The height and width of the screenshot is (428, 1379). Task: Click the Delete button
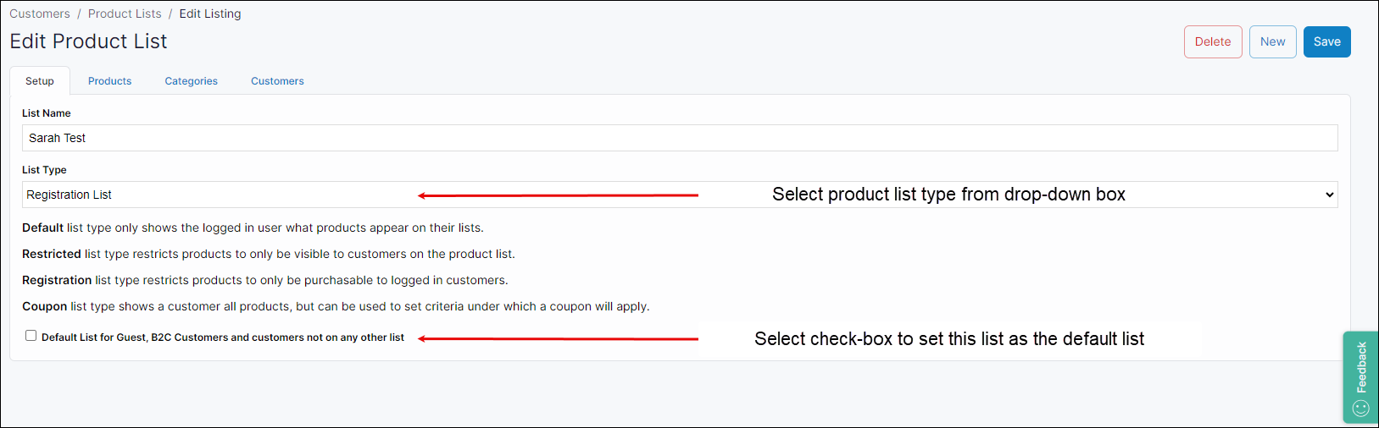(1212, 41)
